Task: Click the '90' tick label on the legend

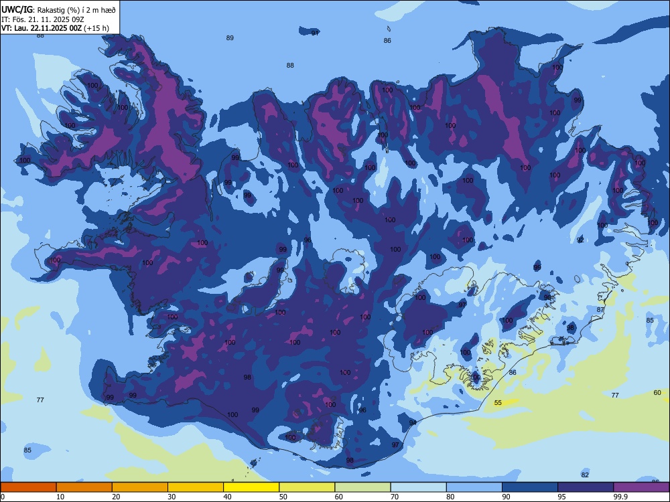Action: point(506,497)
